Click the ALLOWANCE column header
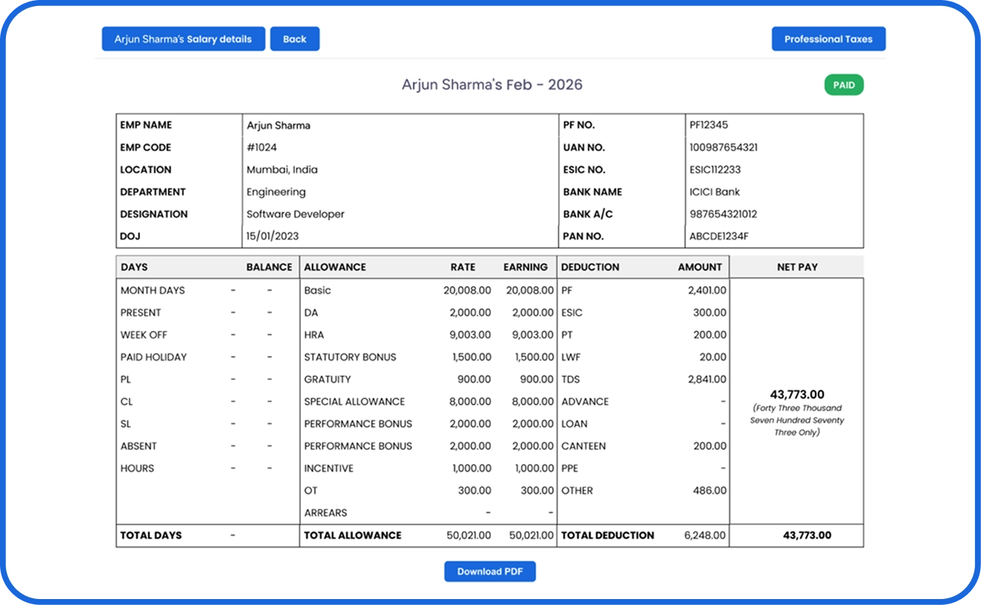981x605 pixels. [x=335, y=267]
